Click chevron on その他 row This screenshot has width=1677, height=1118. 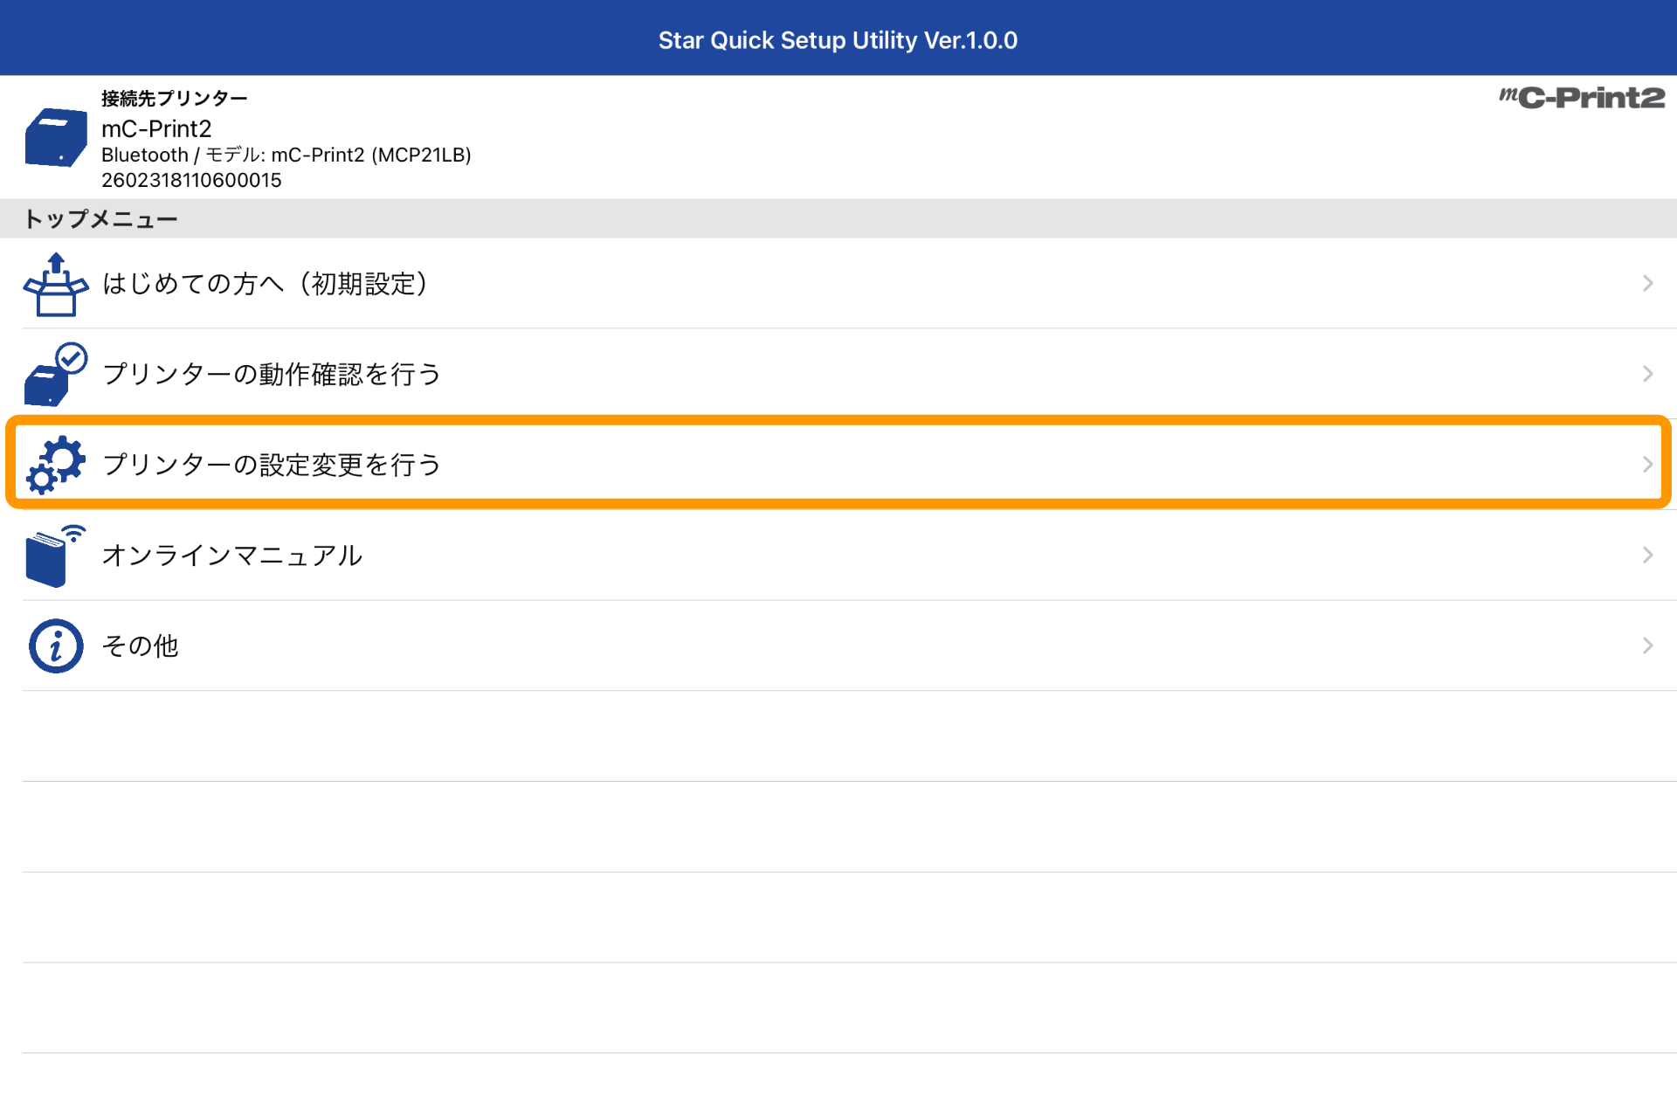click(x=1647, y=645)
